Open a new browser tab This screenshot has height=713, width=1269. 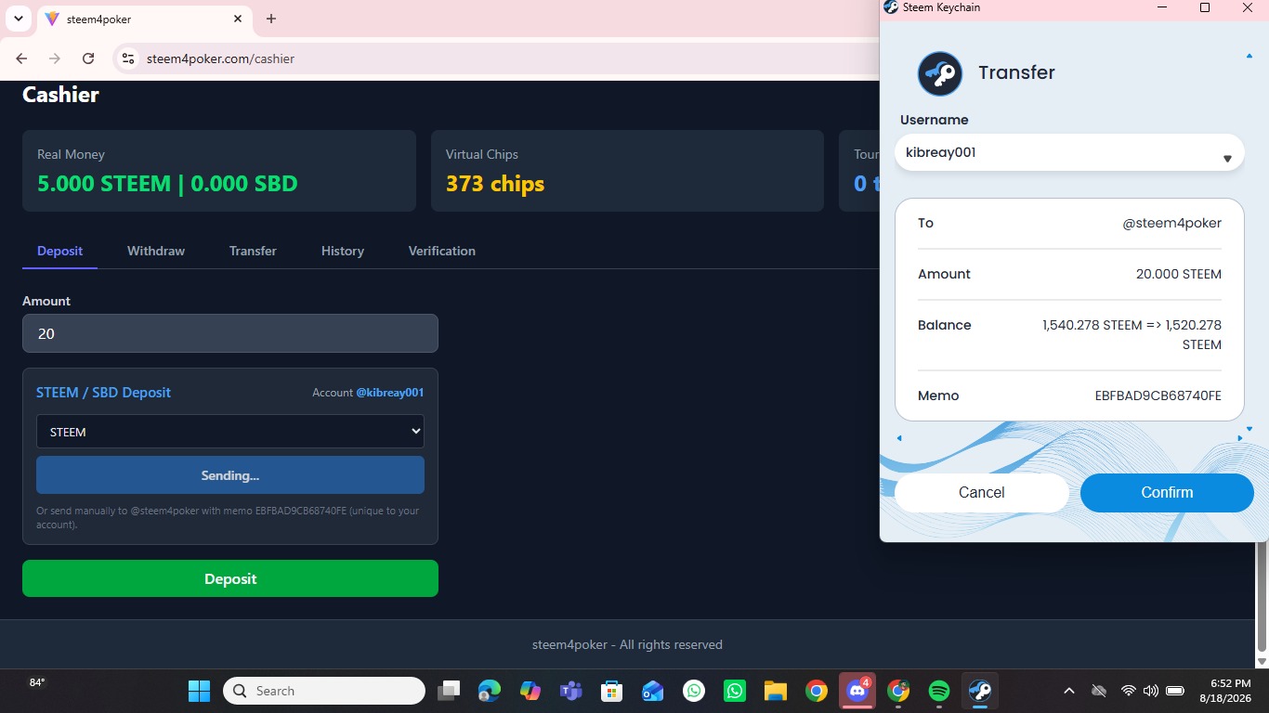point(271,19)
